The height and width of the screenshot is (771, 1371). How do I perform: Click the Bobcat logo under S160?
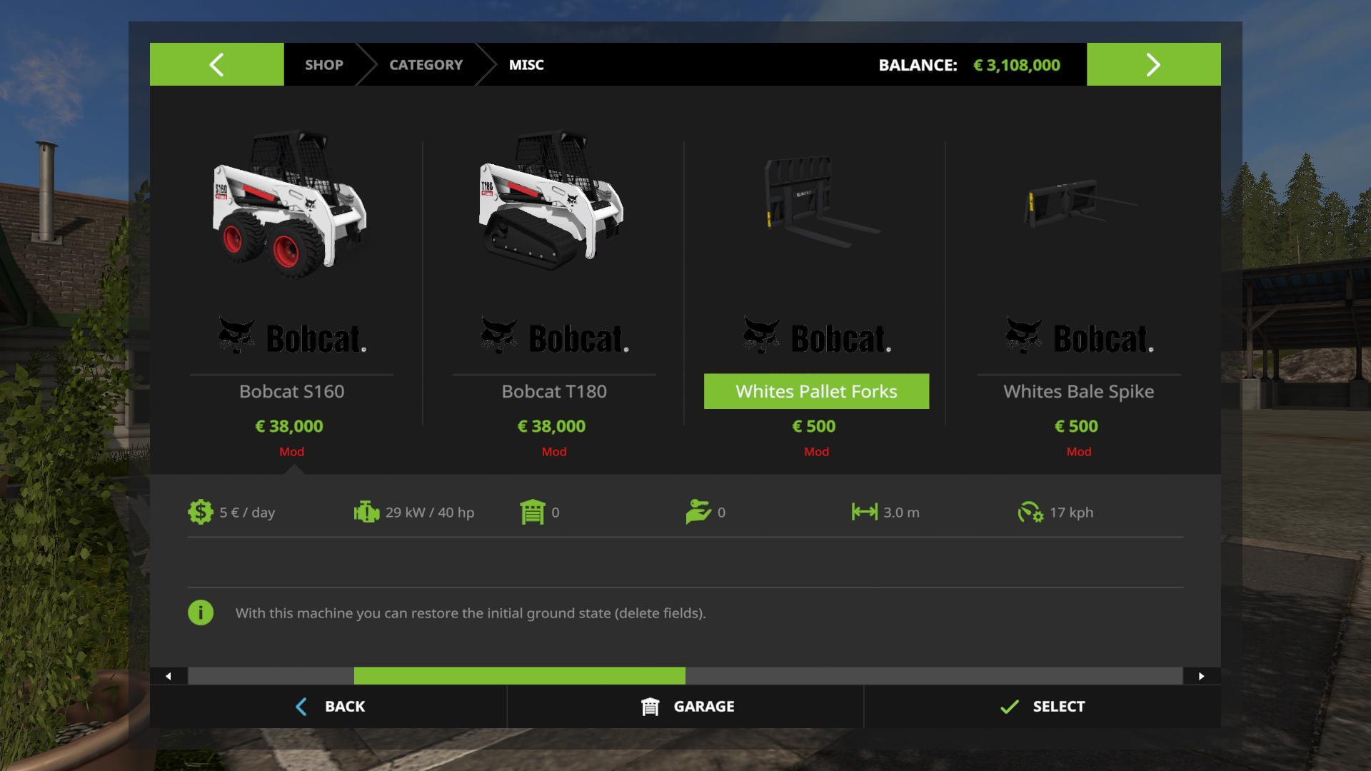(x=291, y=336)
